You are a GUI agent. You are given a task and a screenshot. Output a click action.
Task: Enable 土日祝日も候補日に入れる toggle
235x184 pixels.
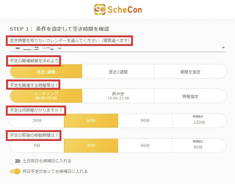[x=15, y=161]
